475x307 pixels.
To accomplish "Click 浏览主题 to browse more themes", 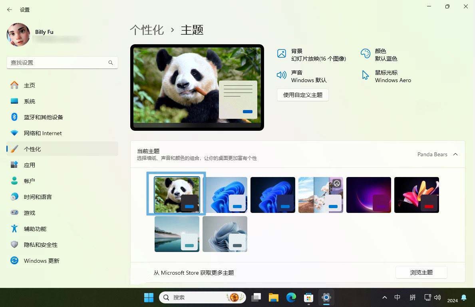I will pos(421,272).
